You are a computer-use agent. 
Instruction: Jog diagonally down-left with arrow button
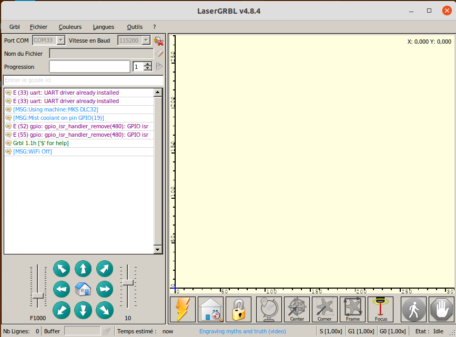62,310
